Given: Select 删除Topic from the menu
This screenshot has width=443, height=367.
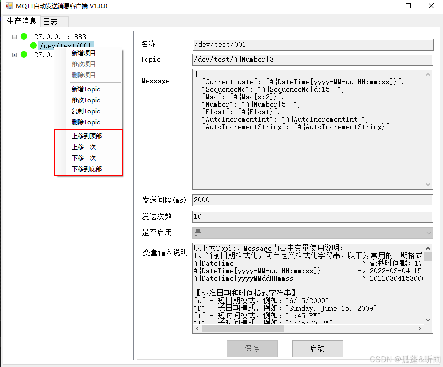Looking at the screenshot, I should (x=86, y=122).
